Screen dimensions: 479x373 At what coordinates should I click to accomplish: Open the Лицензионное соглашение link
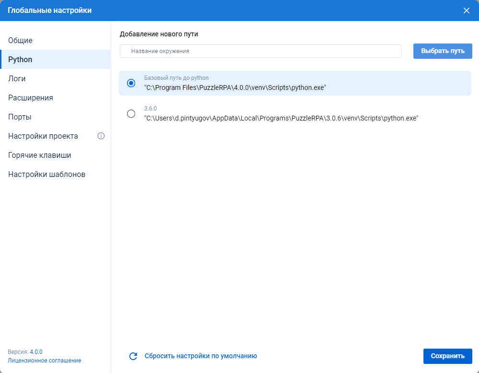tap(44, 361)
